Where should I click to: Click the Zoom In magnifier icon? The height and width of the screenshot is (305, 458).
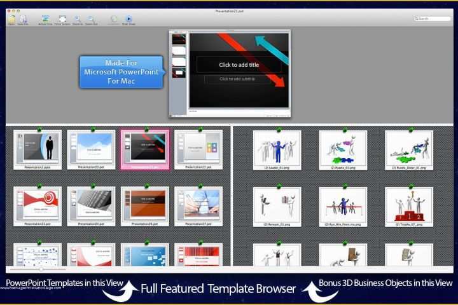point(78,19)
